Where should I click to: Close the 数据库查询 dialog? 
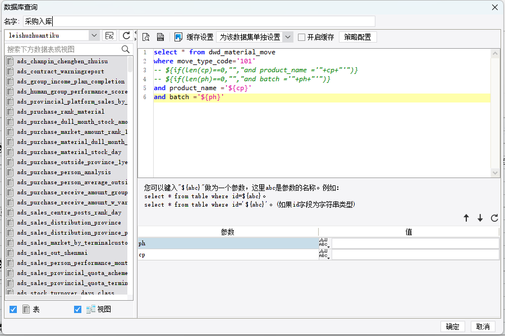(495, 7)
